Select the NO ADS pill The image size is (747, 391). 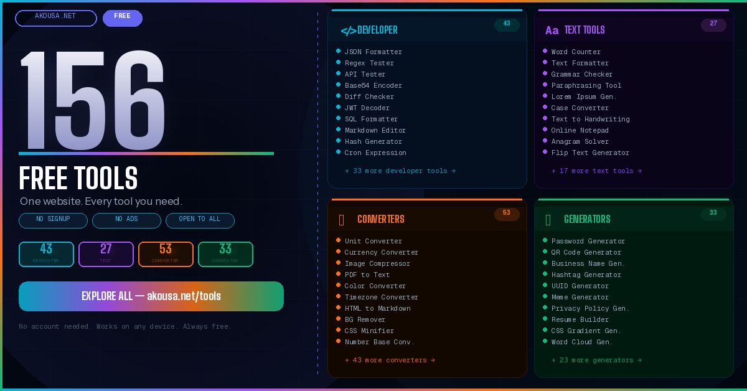click(x=126, y=220)
